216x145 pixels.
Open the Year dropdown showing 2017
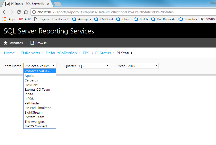point(143,66)
